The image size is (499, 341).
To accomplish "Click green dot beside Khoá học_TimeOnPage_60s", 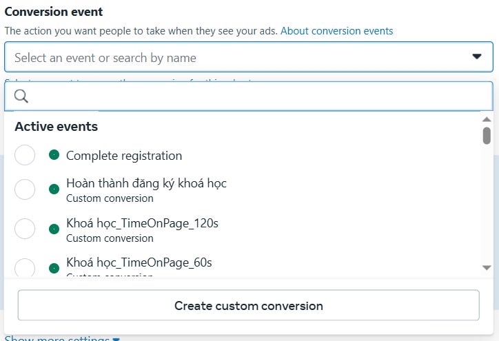I will pos(54,267).
